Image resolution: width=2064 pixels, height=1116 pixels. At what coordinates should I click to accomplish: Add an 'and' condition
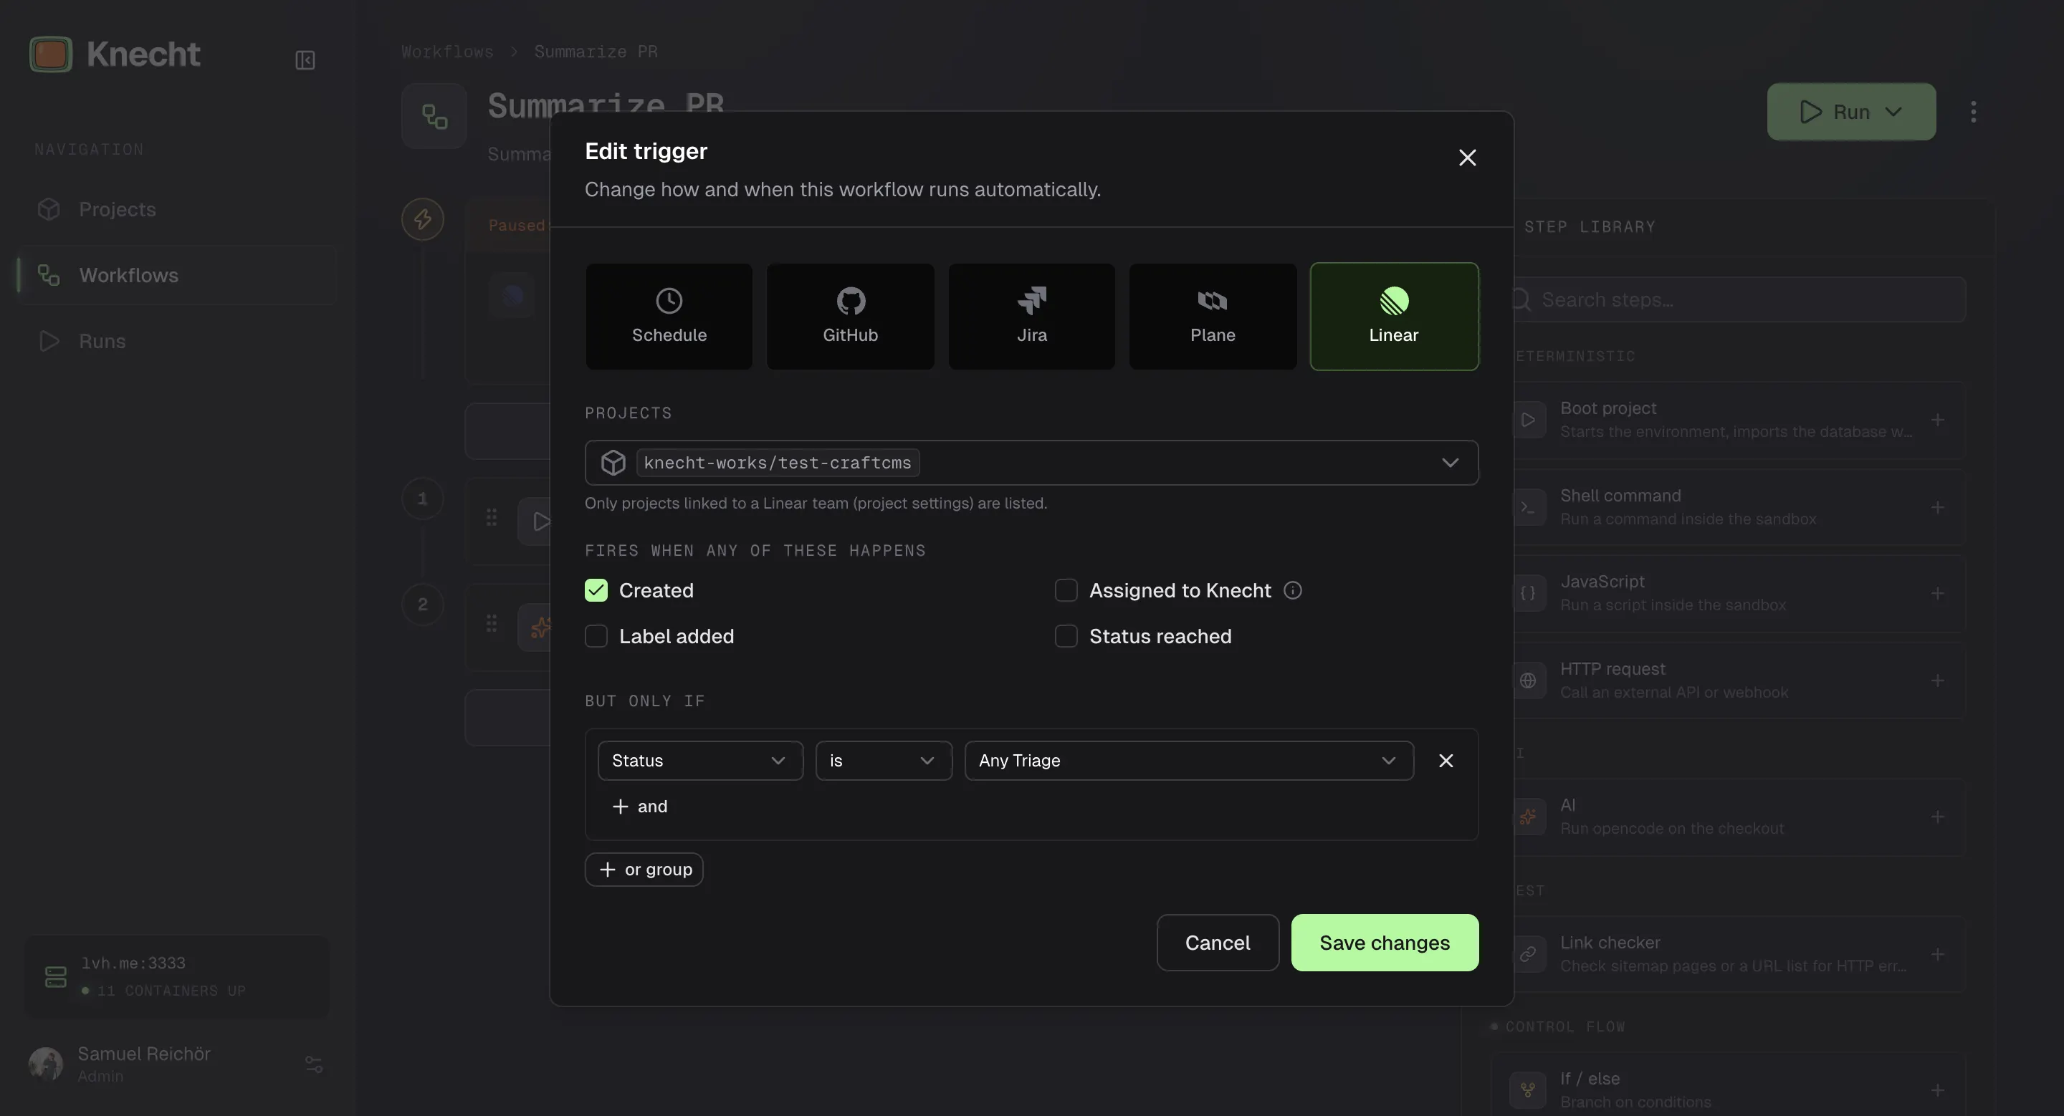[x=640, y=806]
